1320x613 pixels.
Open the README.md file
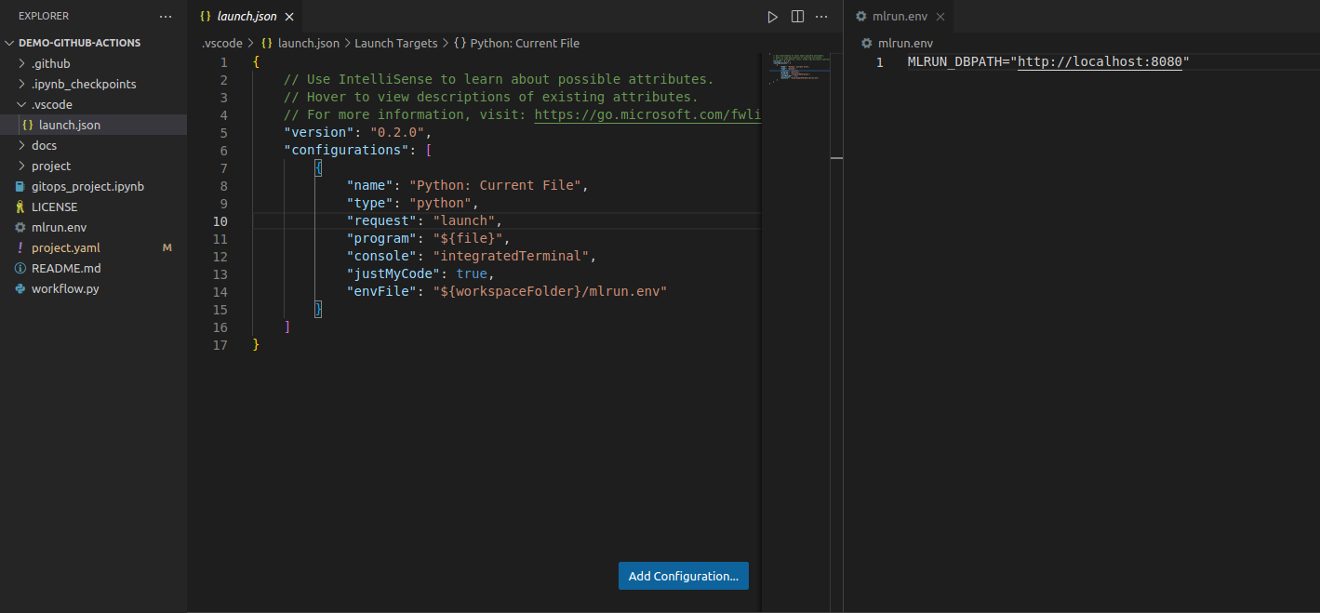pos(67,268)
